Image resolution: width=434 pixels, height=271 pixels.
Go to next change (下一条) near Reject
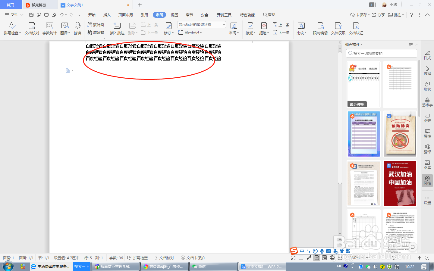tap(281, 33)
